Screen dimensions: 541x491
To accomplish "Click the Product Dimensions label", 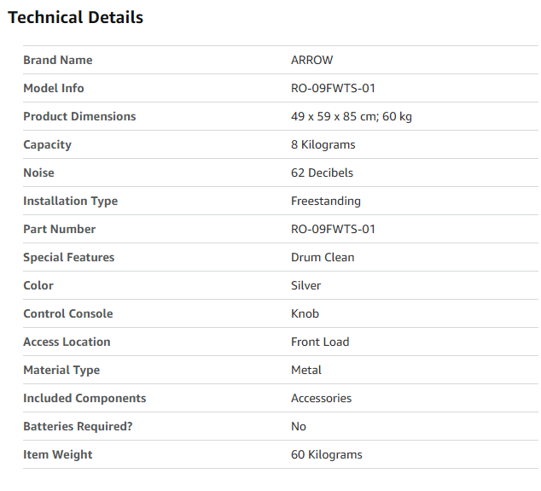I will [79, 116].
